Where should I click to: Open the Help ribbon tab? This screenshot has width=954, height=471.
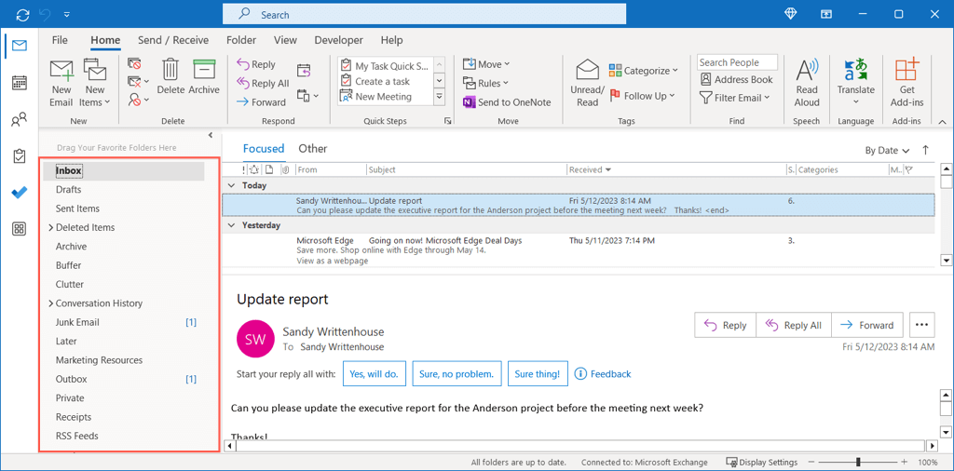(x=392, y=40)
